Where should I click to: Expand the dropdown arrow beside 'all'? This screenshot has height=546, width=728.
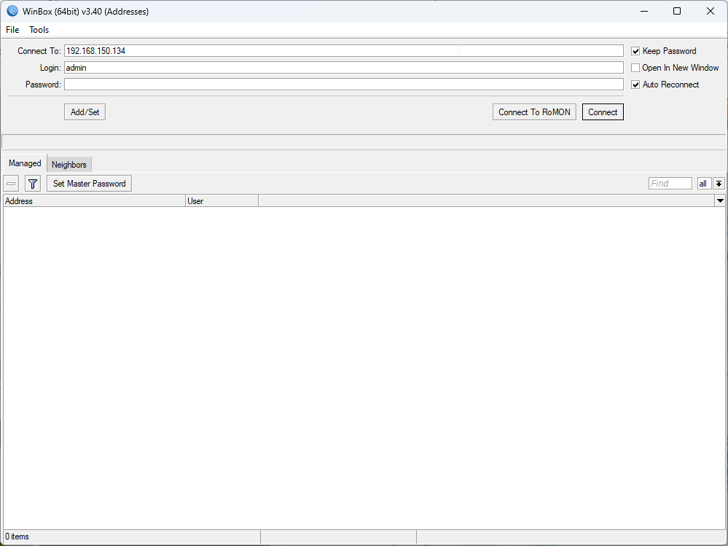pyautogui.click(x=719, y=184)
